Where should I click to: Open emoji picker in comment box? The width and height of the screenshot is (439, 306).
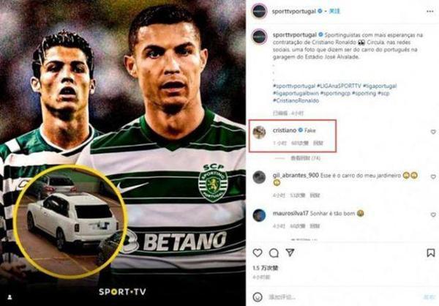(x=258, y=296)
